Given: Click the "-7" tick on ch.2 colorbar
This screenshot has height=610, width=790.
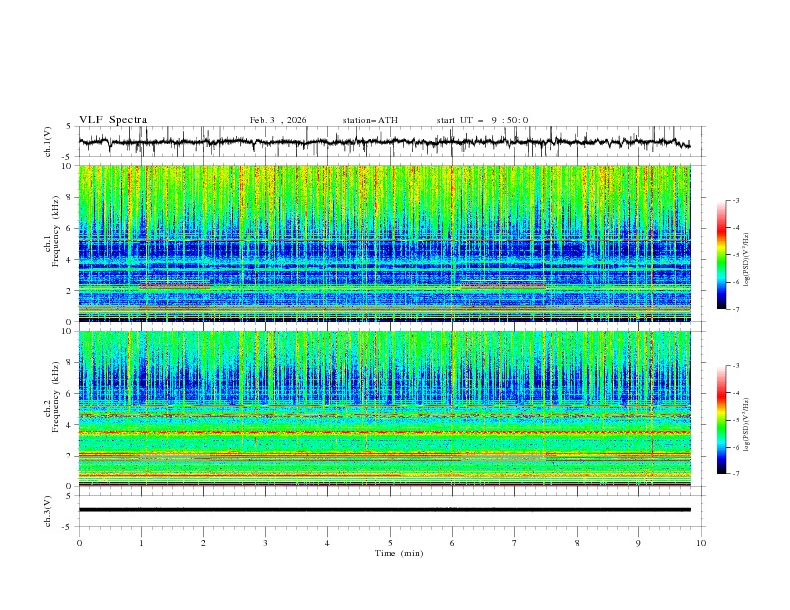Looking at the screenshot, I should [x=735, y=474].
